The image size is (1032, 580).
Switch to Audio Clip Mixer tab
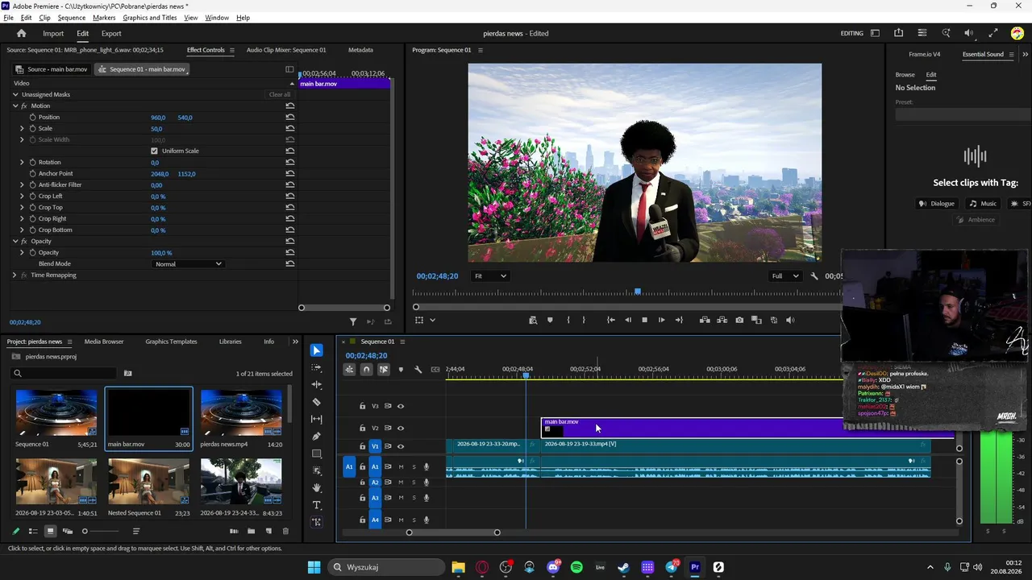[286, 50]
